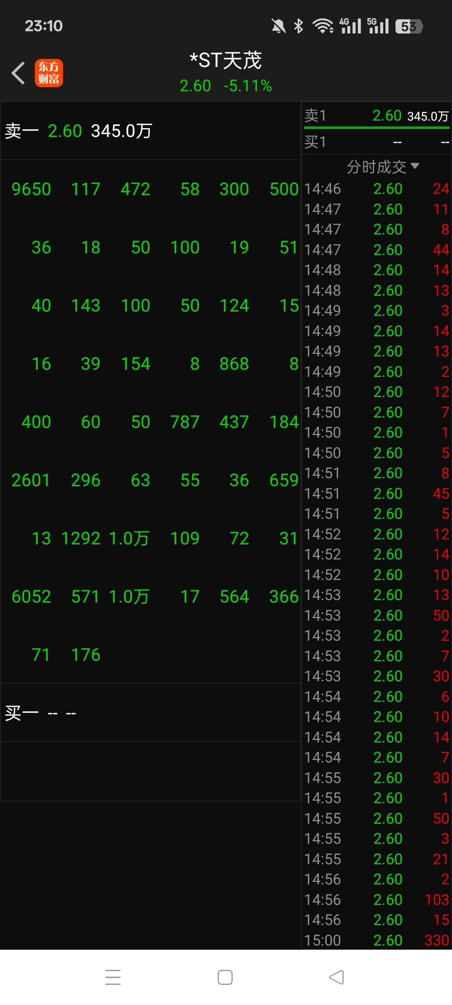
Task: Tap the order queue value 176
Action: 86,655
